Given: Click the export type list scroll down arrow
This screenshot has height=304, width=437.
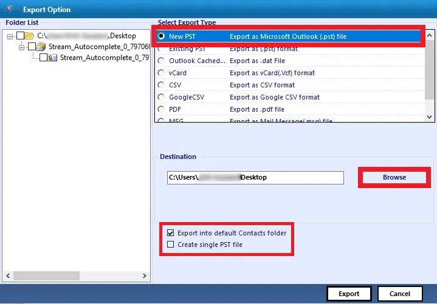Looking at the screenshot, I should (x=429, y=117).
